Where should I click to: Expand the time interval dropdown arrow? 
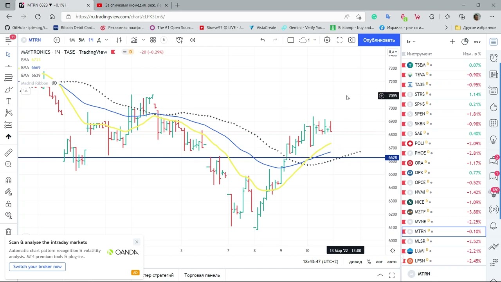click(106, 40)
